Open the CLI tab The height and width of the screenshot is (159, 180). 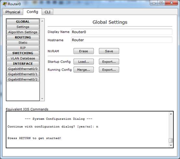[x=47, y=12]
